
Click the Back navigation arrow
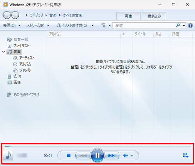7,15
